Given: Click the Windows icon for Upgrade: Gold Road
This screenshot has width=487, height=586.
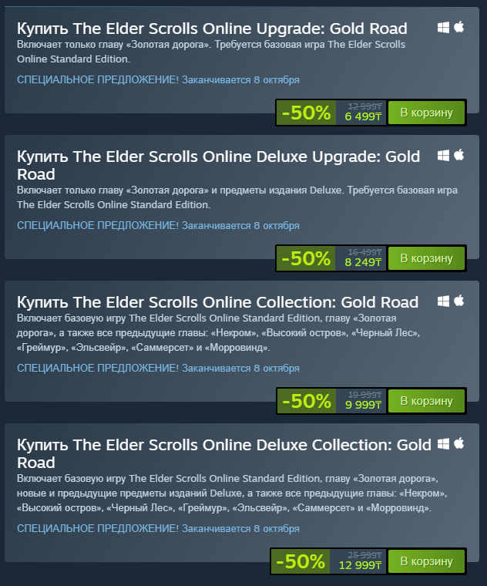Looking at the screenshot, I should (x=443, y=27).
